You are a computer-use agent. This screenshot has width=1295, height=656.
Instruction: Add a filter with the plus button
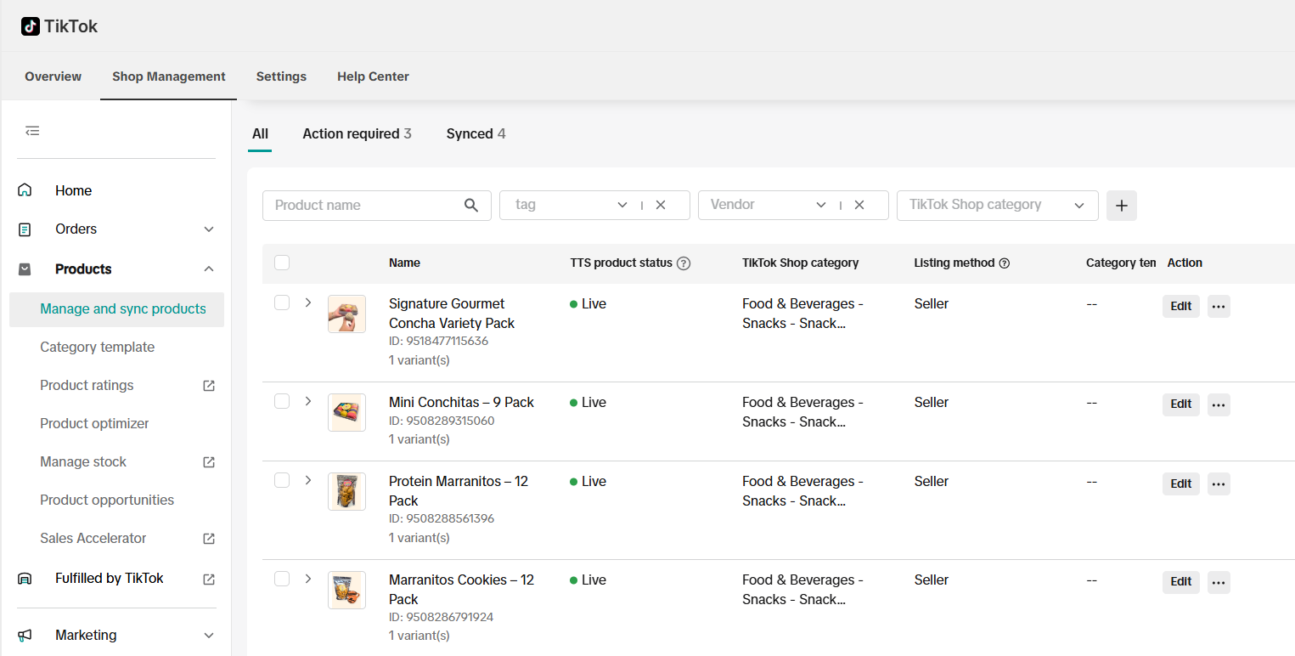[1122, 206]
